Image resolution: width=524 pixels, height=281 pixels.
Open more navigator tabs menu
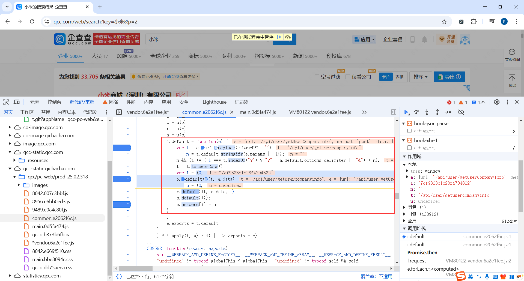[x=107, y=112]
